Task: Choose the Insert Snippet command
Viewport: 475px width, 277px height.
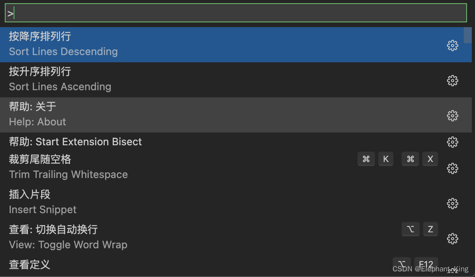Action: (160, 203)
